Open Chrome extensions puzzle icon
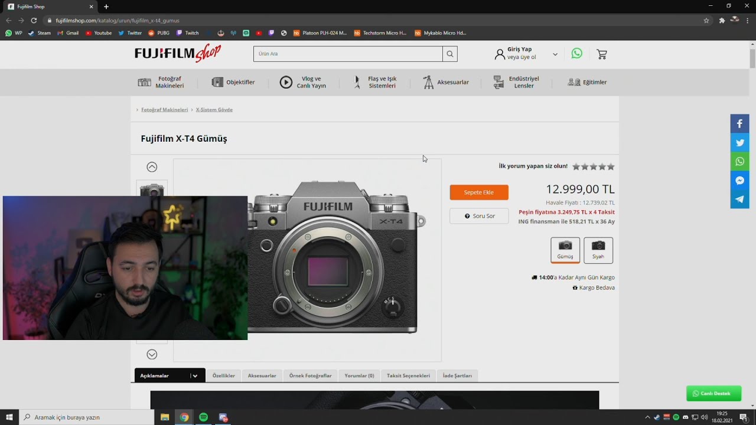This screenshot has height=425, width=756. coord(722,20)
